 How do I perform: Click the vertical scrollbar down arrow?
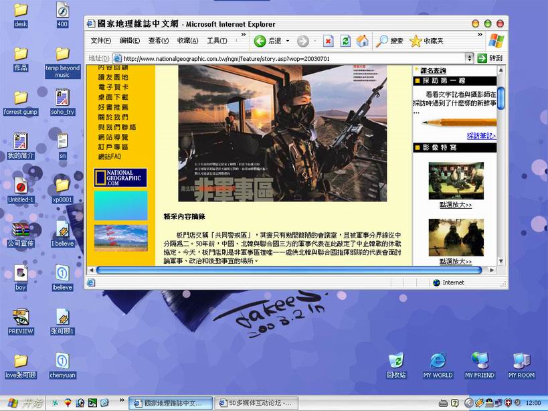pyautogui.click(x=500, y=261)
